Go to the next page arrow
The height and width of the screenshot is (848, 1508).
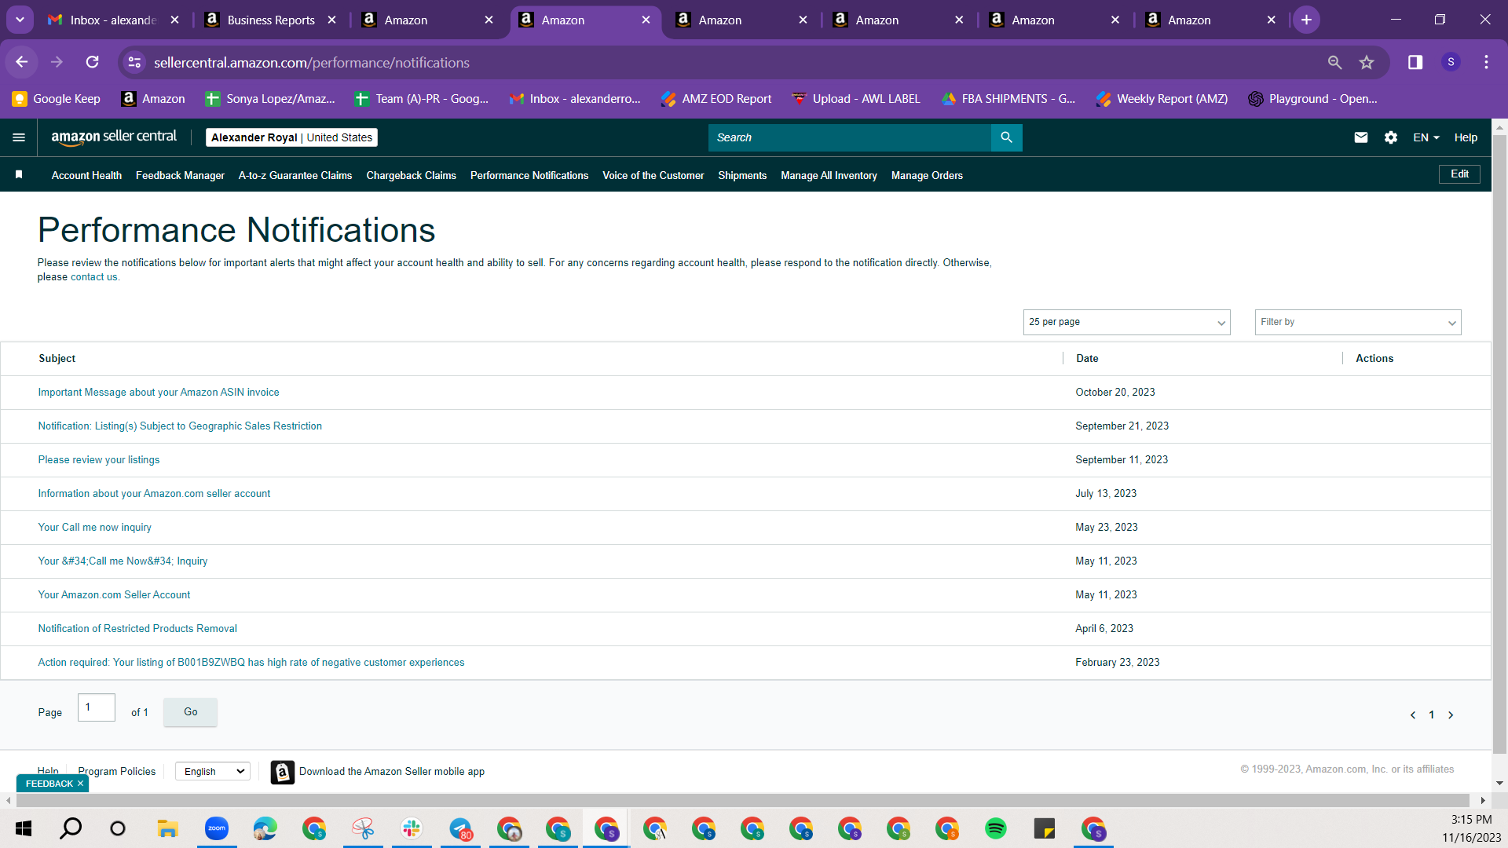(x=1451, y=715)
